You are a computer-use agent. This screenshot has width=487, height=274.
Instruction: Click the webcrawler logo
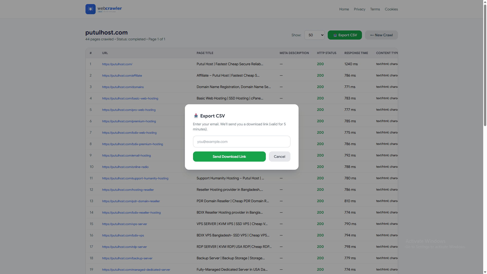103,9
